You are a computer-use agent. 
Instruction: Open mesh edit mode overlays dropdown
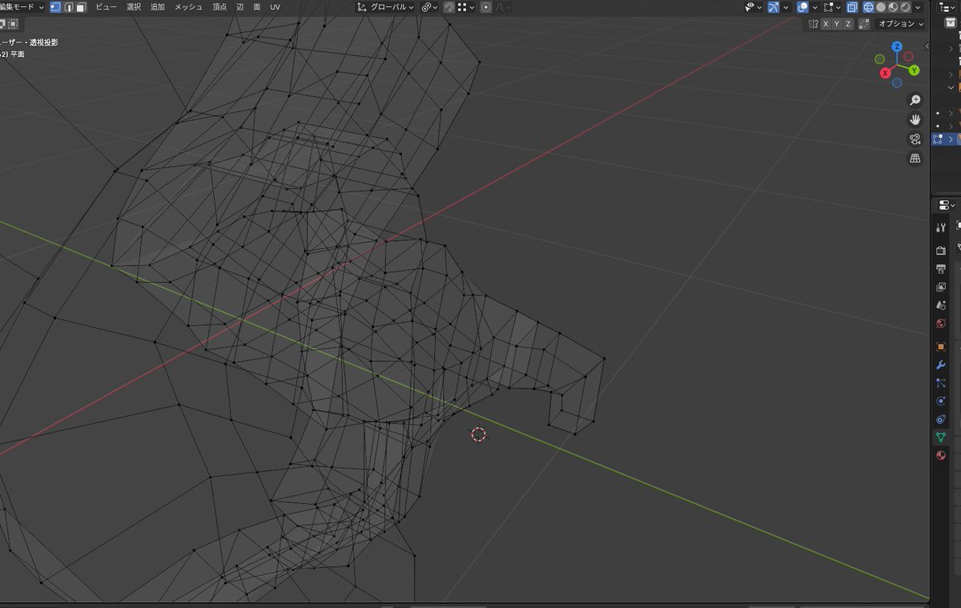tap(832, 7)
